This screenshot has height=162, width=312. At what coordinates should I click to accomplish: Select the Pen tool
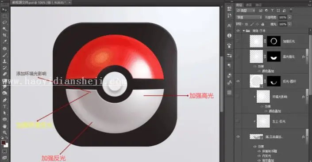click(x=4, y=100)
